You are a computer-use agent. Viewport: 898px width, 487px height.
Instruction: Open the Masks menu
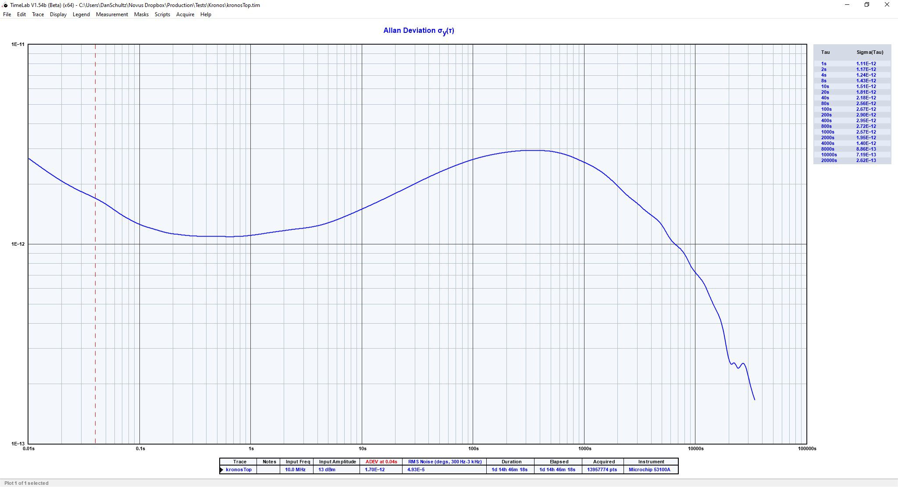tap(141, 14)
